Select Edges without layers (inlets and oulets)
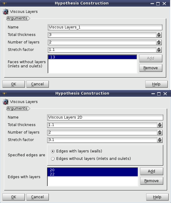The height and width of the screenshot is (203, 171). tap(91, 159)
